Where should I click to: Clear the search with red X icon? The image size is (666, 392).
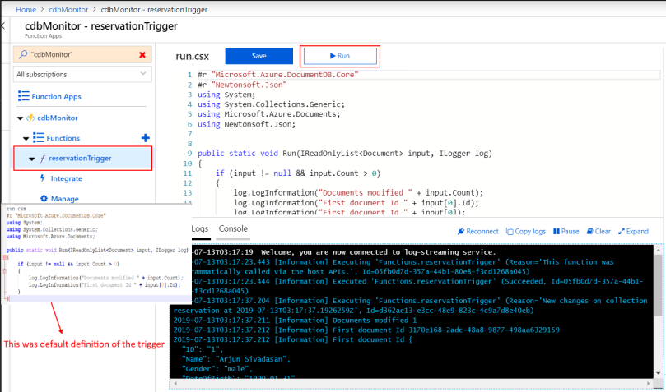point(142,55)
